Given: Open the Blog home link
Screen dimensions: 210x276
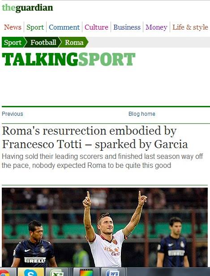Looking at the screenshot, I should pyautogui.click(x=142, y=114).
